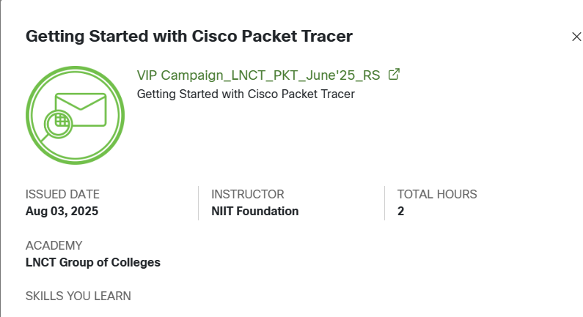
Task: Click the SKILLS YOU LEARN heading
Action: point(78,297)
